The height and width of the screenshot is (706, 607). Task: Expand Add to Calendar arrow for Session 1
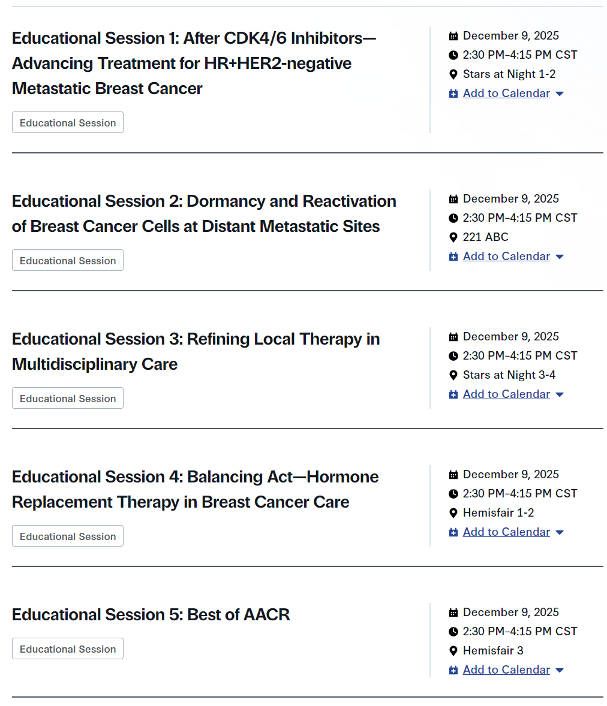click(560, 94)
